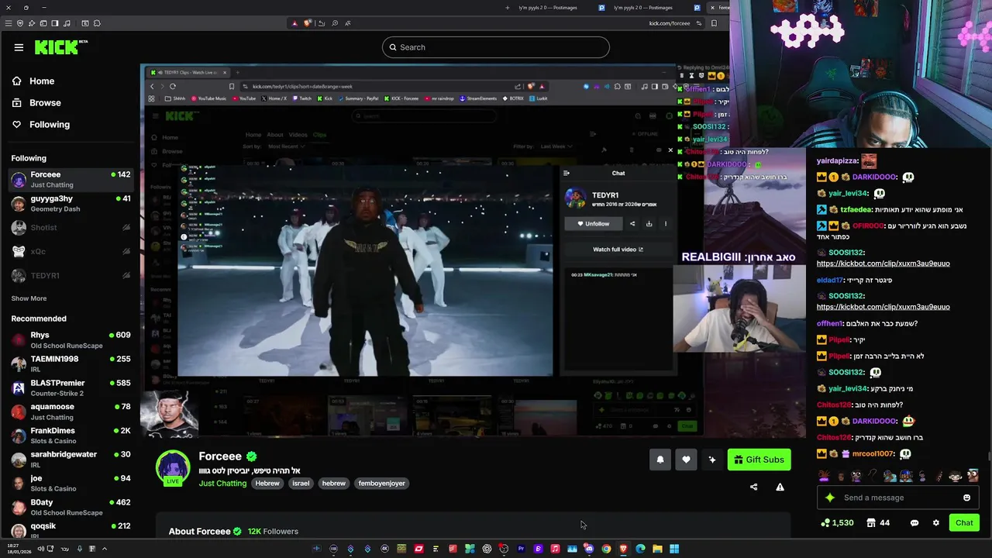992x558 pixels.
Task: Click username mrcool1007 in chat
Action: tap(873, 454)
